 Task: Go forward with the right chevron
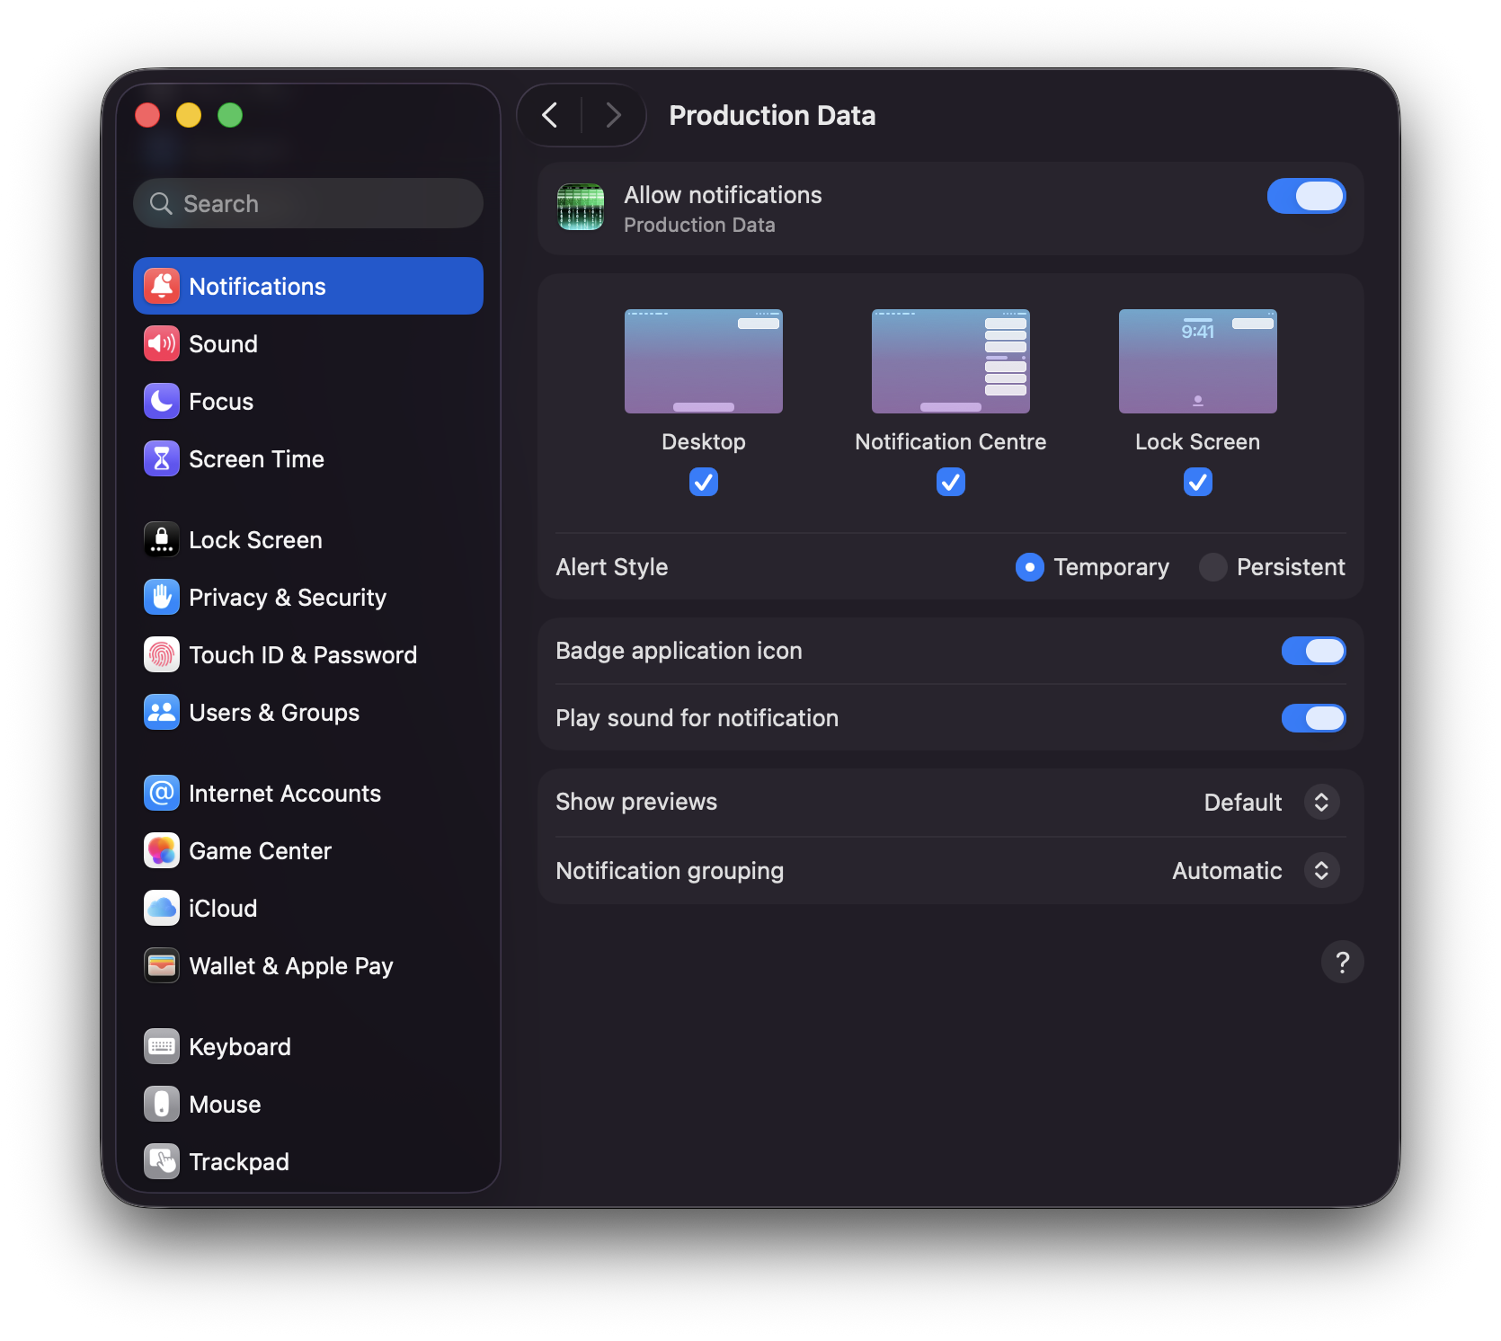click(x=614, y=115)
